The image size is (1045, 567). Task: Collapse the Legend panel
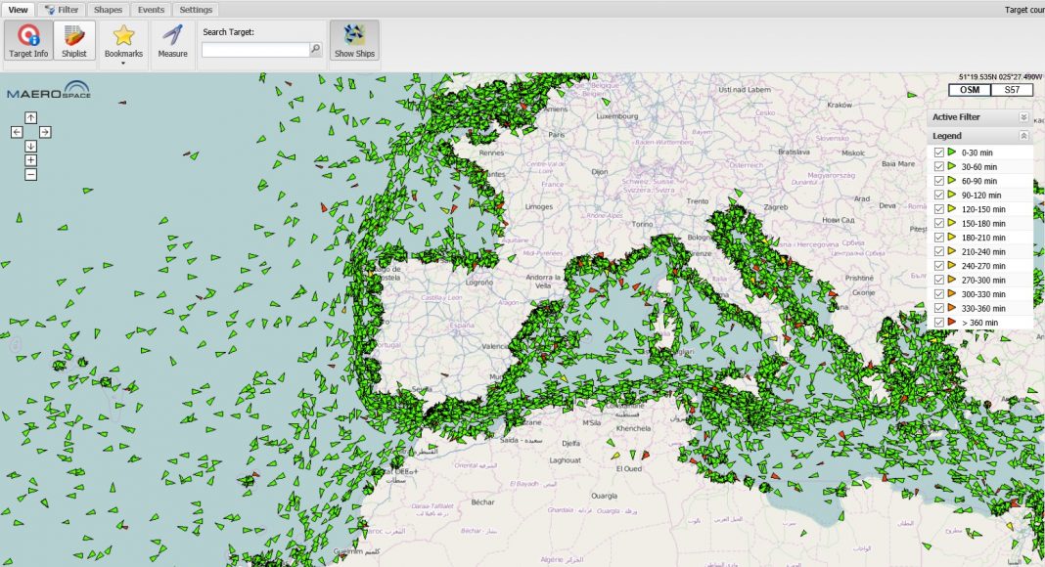[x=1023, y=136]
